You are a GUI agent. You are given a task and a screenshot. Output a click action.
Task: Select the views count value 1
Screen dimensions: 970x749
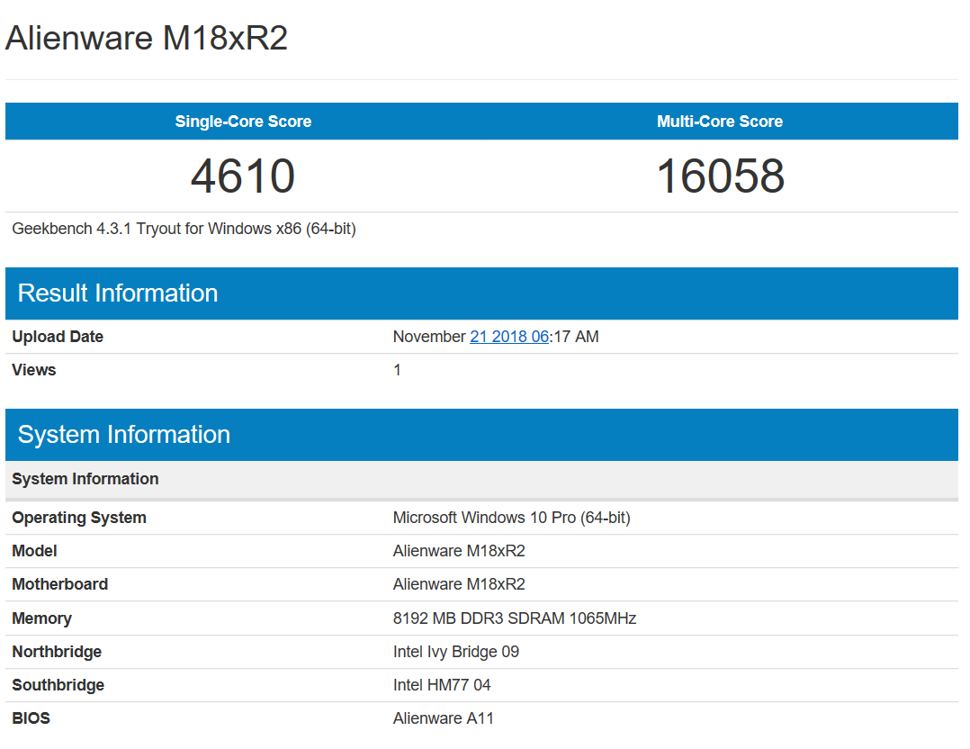point(397,370)
